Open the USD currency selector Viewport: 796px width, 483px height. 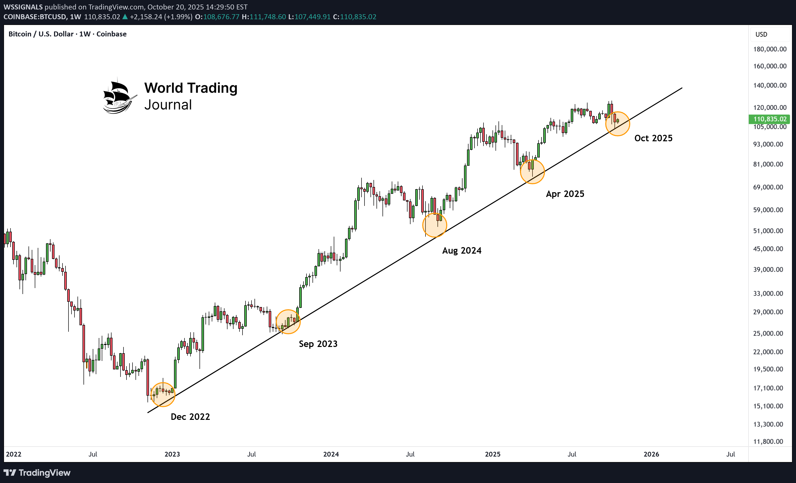coord(761,34)
